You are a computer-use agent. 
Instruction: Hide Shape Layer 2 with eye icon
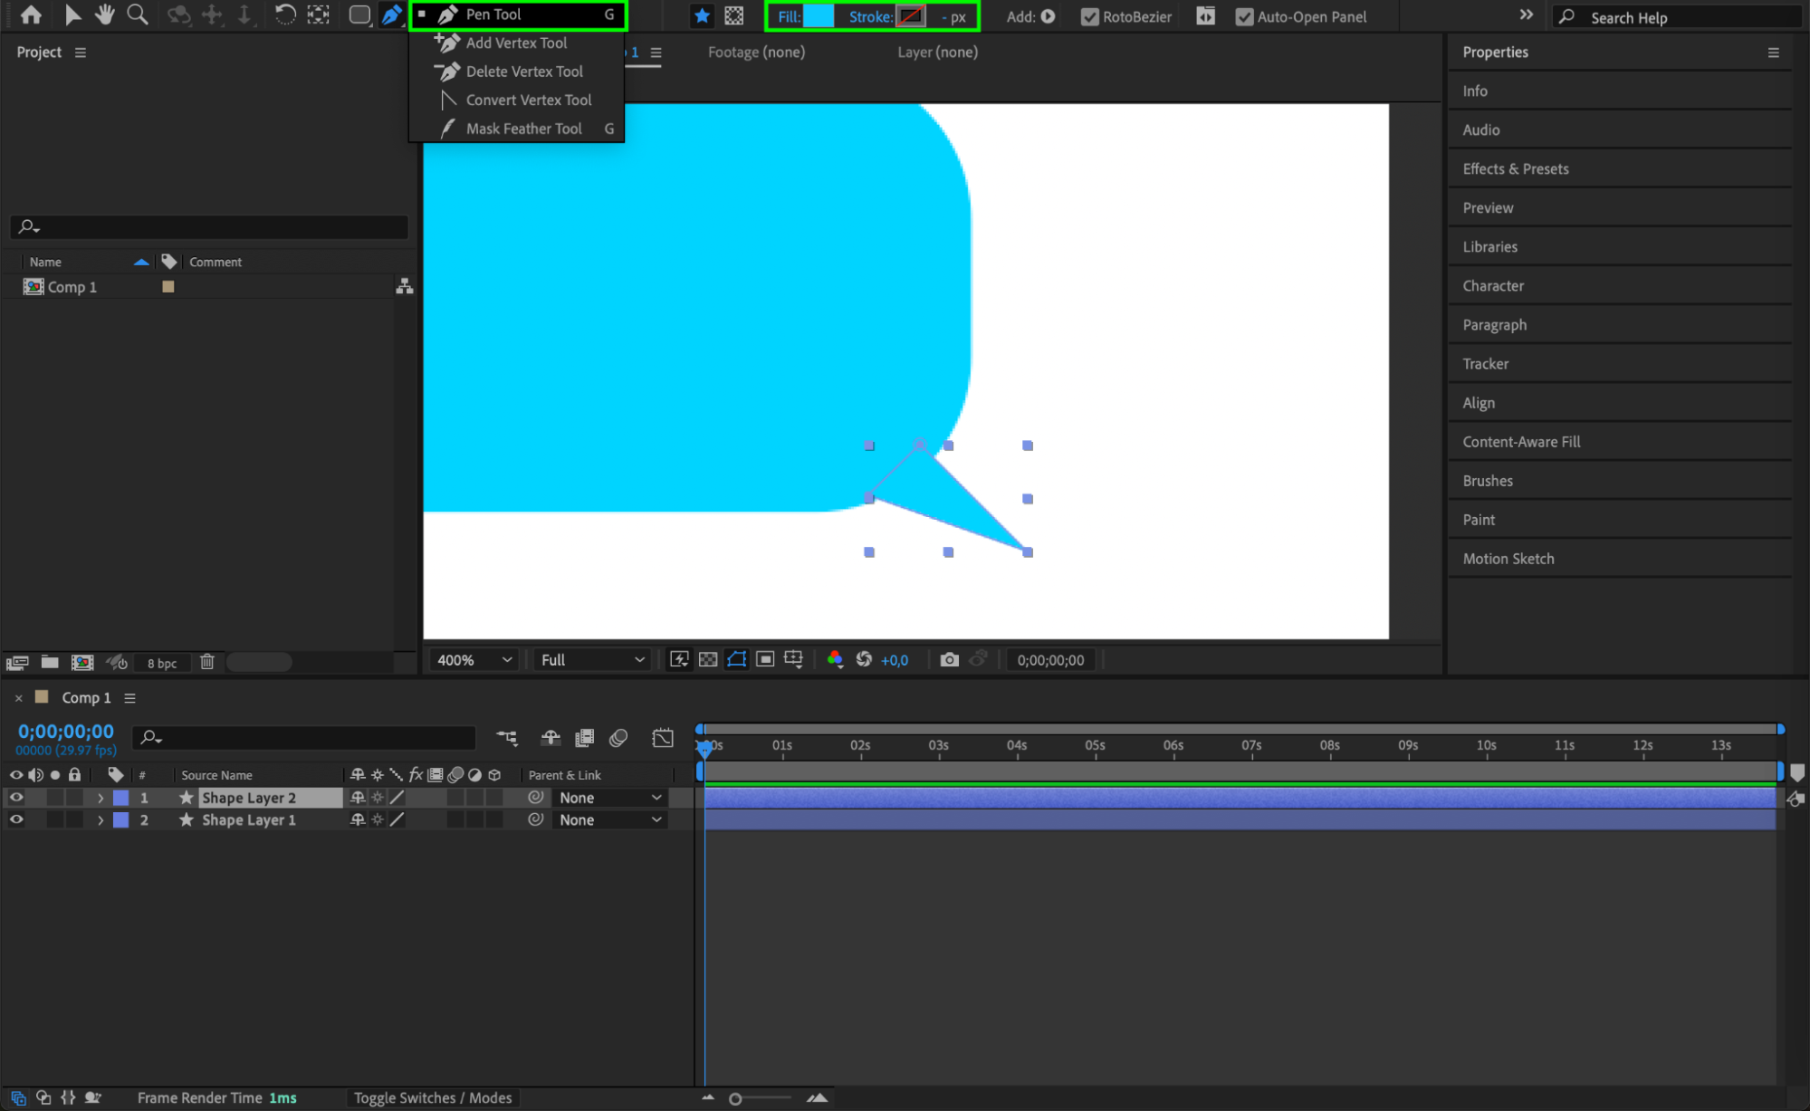point(16,798)
